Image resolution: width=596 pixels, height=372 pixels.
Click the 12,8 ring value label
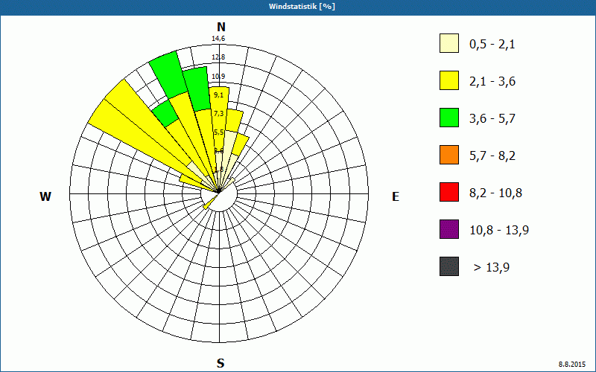[x=218, y=57]
